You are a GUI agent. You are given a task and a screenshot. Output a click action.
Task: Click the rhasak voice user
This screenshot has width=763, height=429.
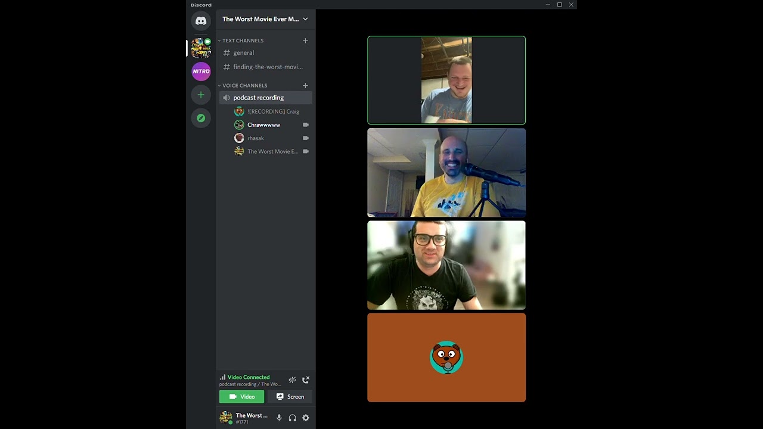(272, 138)
